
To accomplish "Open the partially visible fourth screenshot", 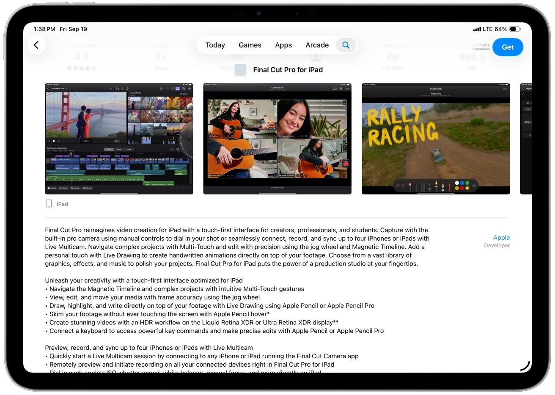I will click(525, 139).
